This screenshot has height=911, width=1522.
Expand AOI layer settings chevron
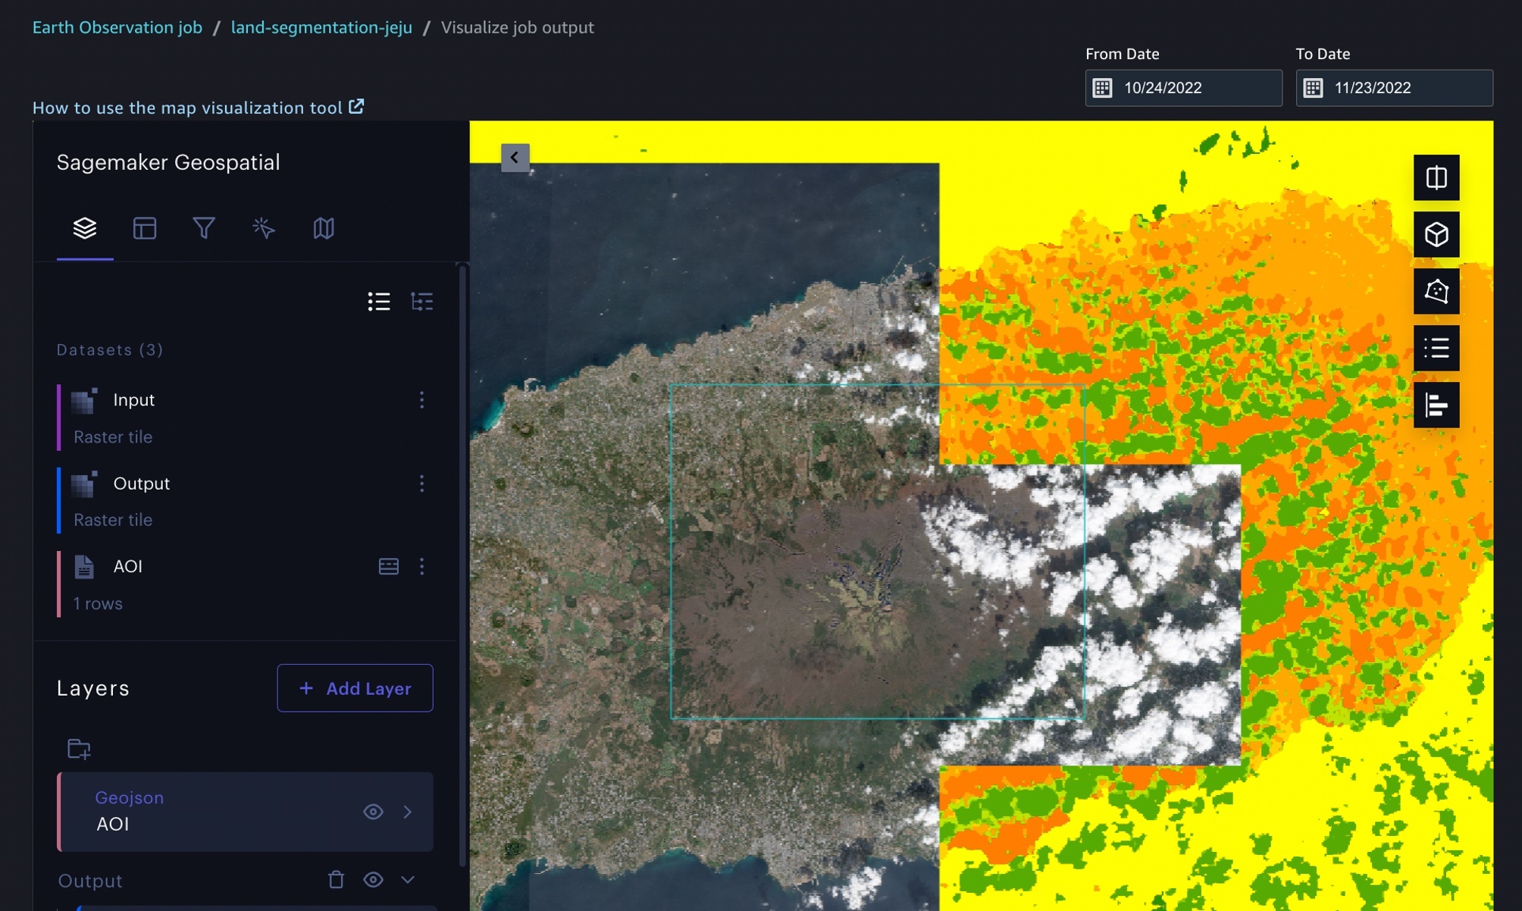408,812
